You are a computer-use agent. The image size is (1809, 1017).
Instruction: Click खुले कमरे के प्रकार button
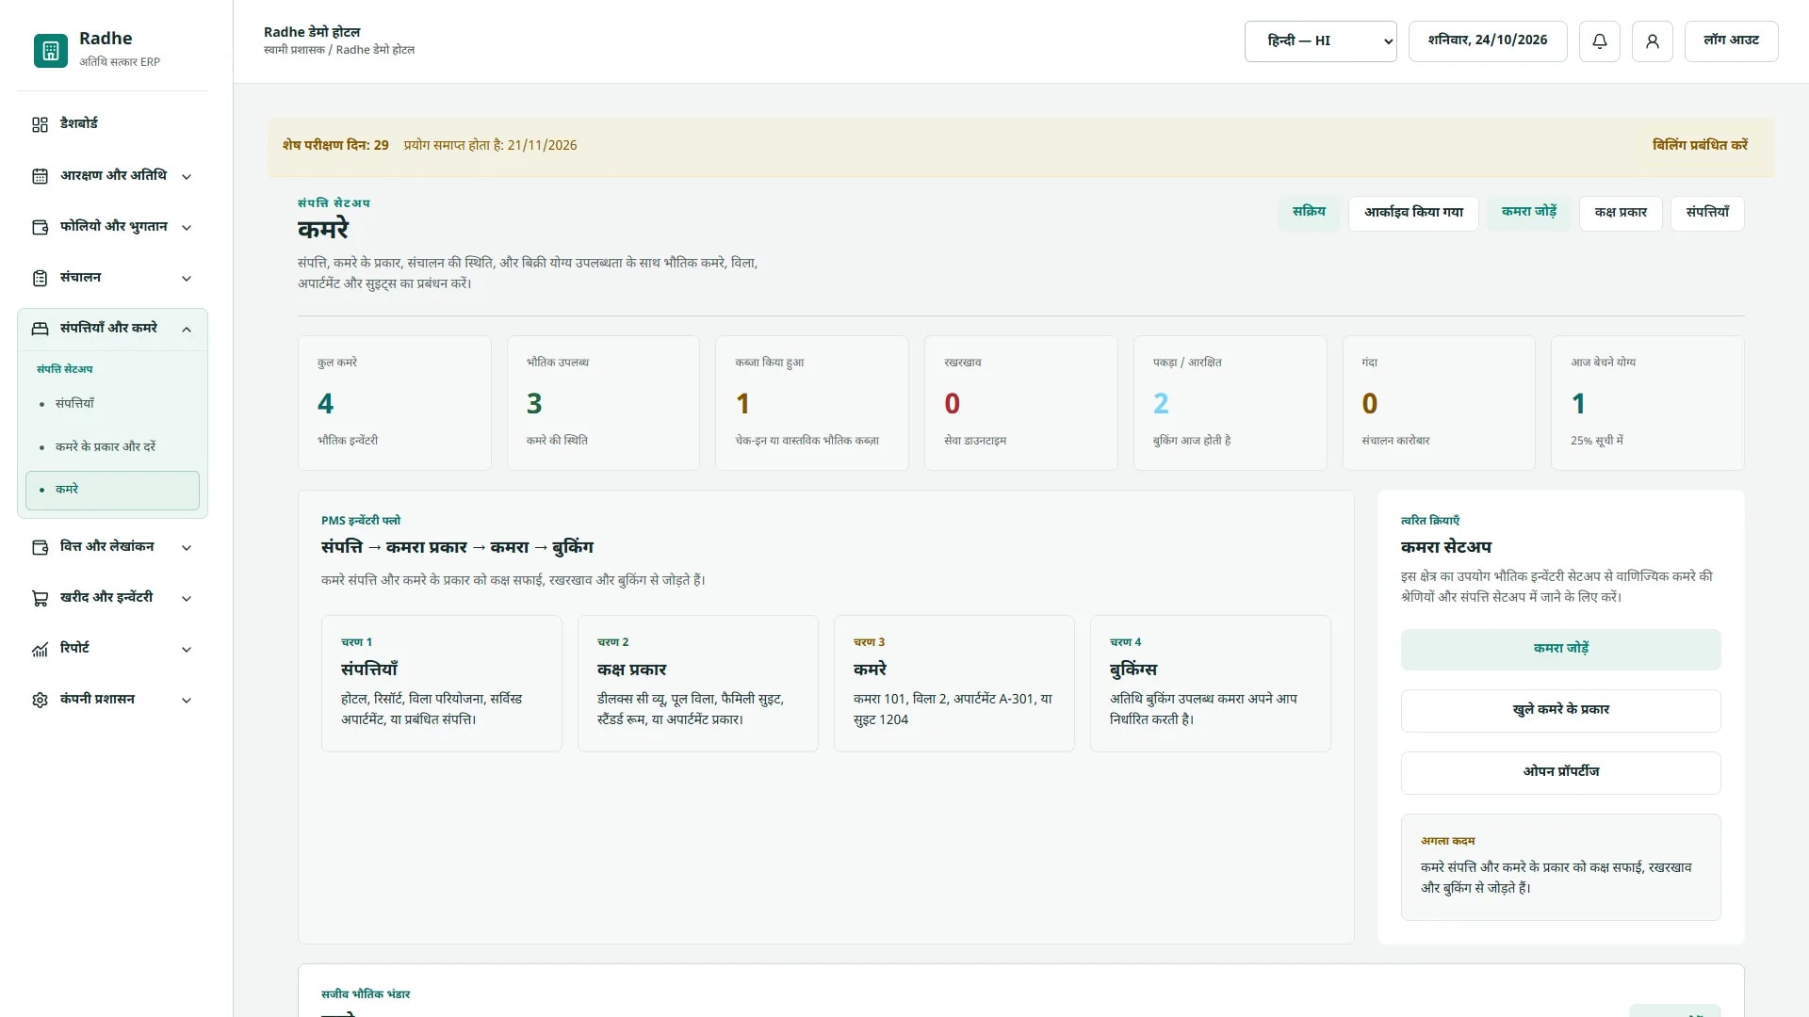point(1560,710)
